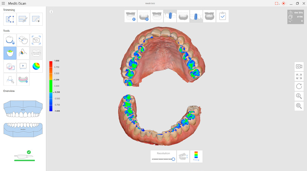Click the fit-to-screen expand arrows icon

coord(299,77)
